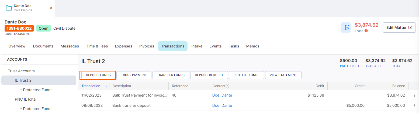Viewport: 419px width, 113px height.
Task: Toggle sort arrow on Transaction column
Action: pos(107,86)
